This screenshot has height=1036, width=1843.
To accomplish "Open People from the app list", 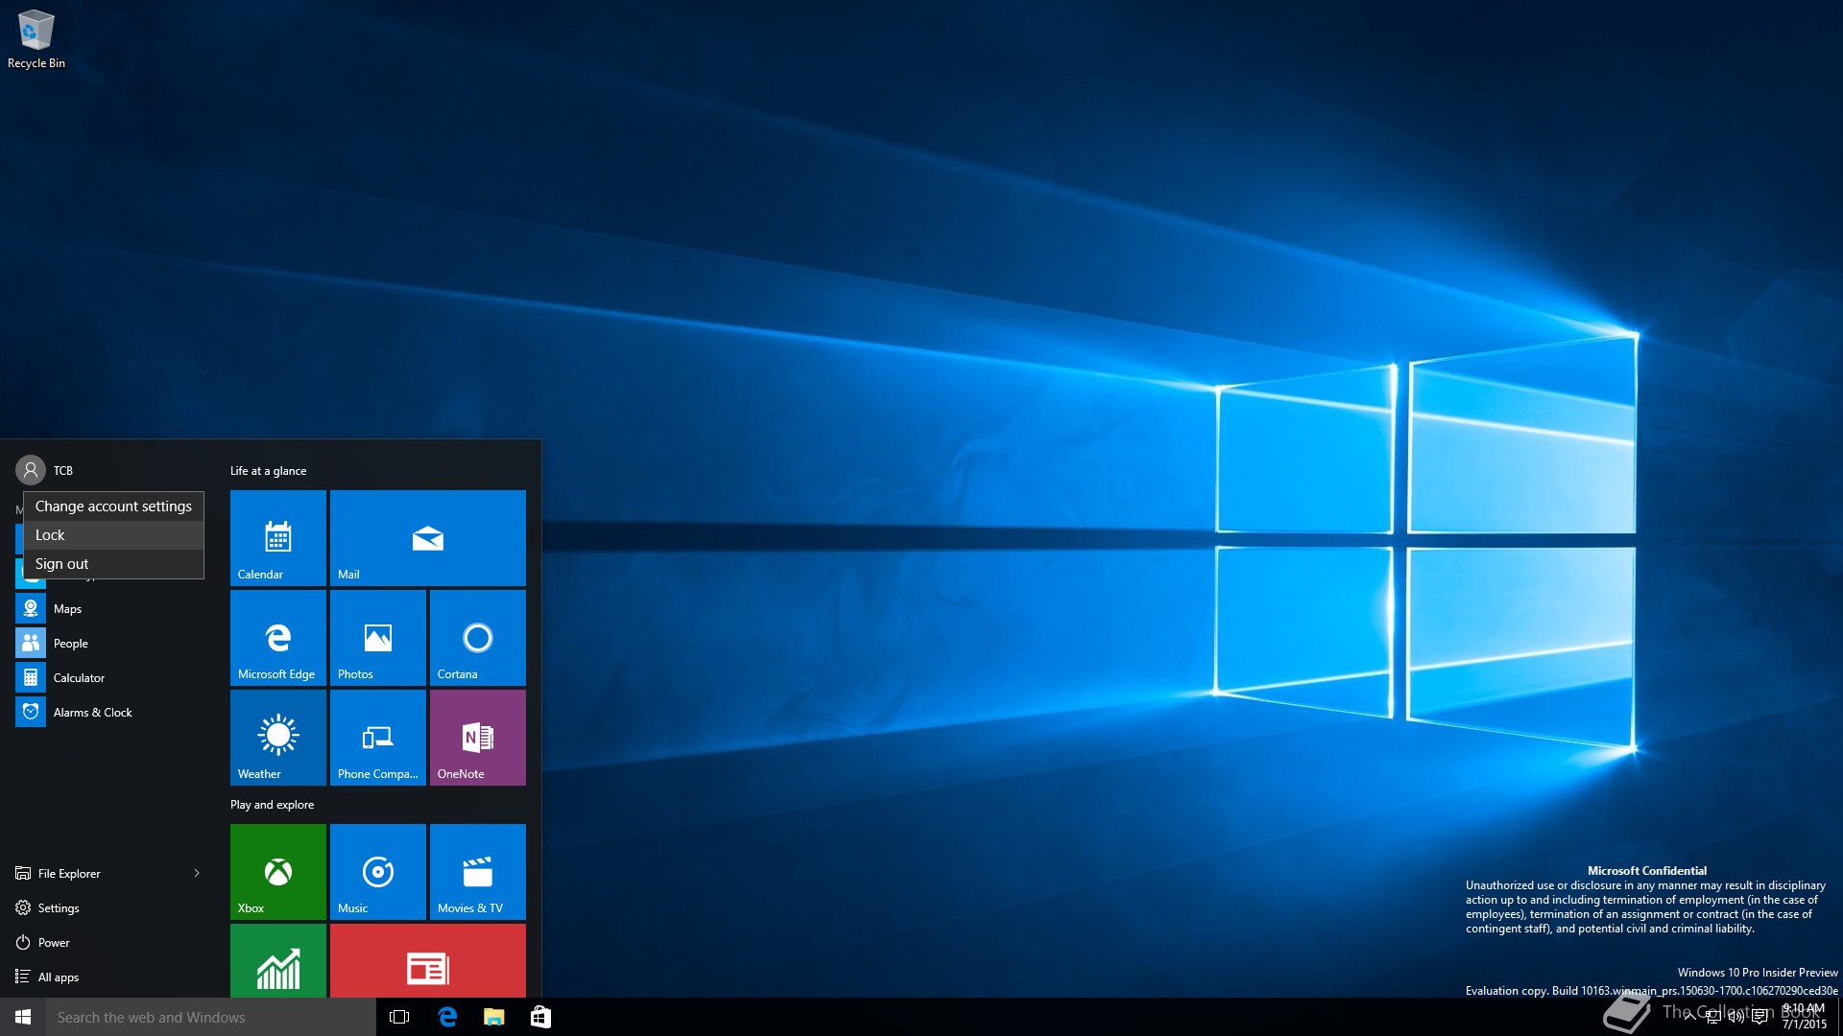I will click(110, 643).
